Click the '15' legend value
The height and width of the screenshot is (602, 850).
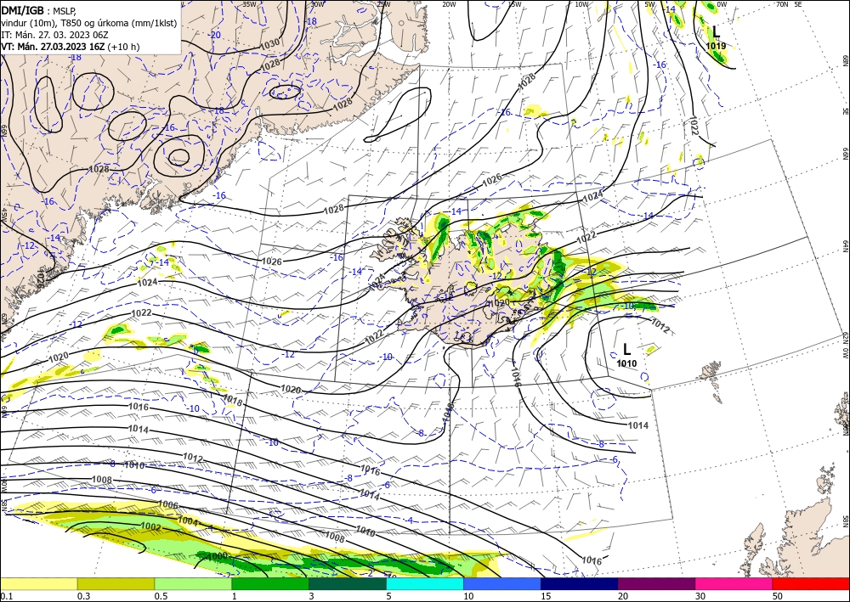[x=546, y=596]
